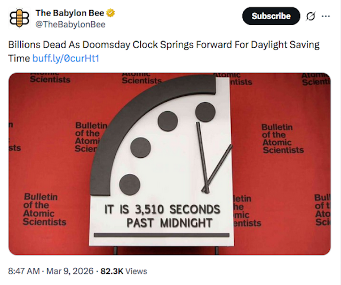Image resolution: width=341 pixels, height=285 pixels.
Task: Click the clock hands in the photo
Action: pos(209,160)
